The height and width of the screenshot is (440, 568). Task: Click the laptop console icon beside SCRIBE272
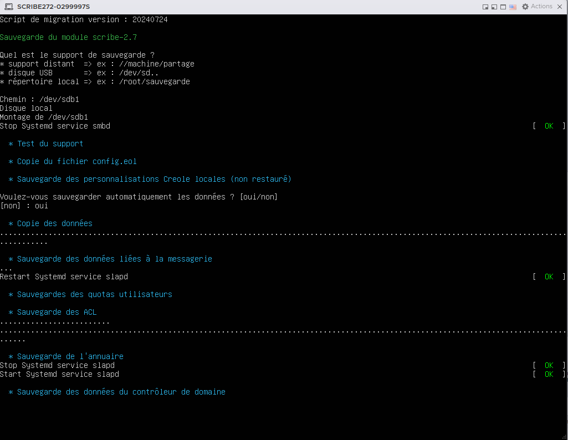coord(8,7)
